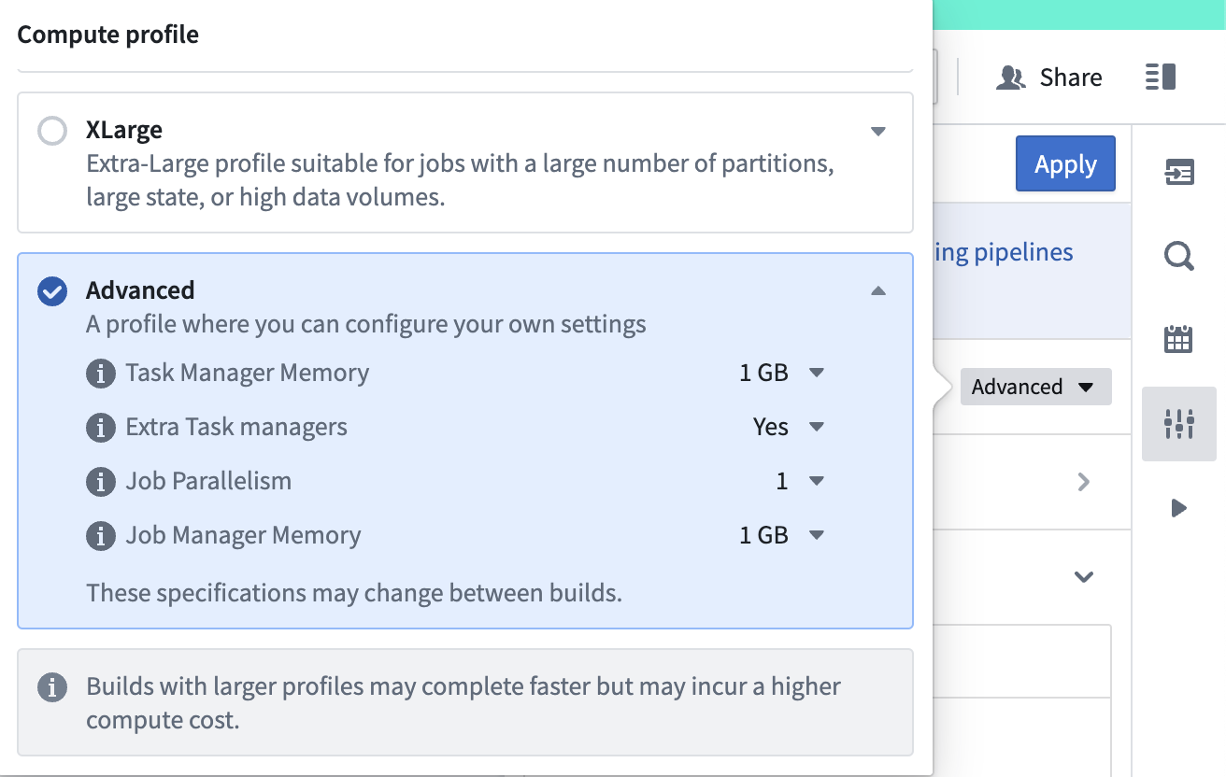Open the calendar schedule icon in sidebar
The image size is (1226, 777).
tap(1179, 338)
